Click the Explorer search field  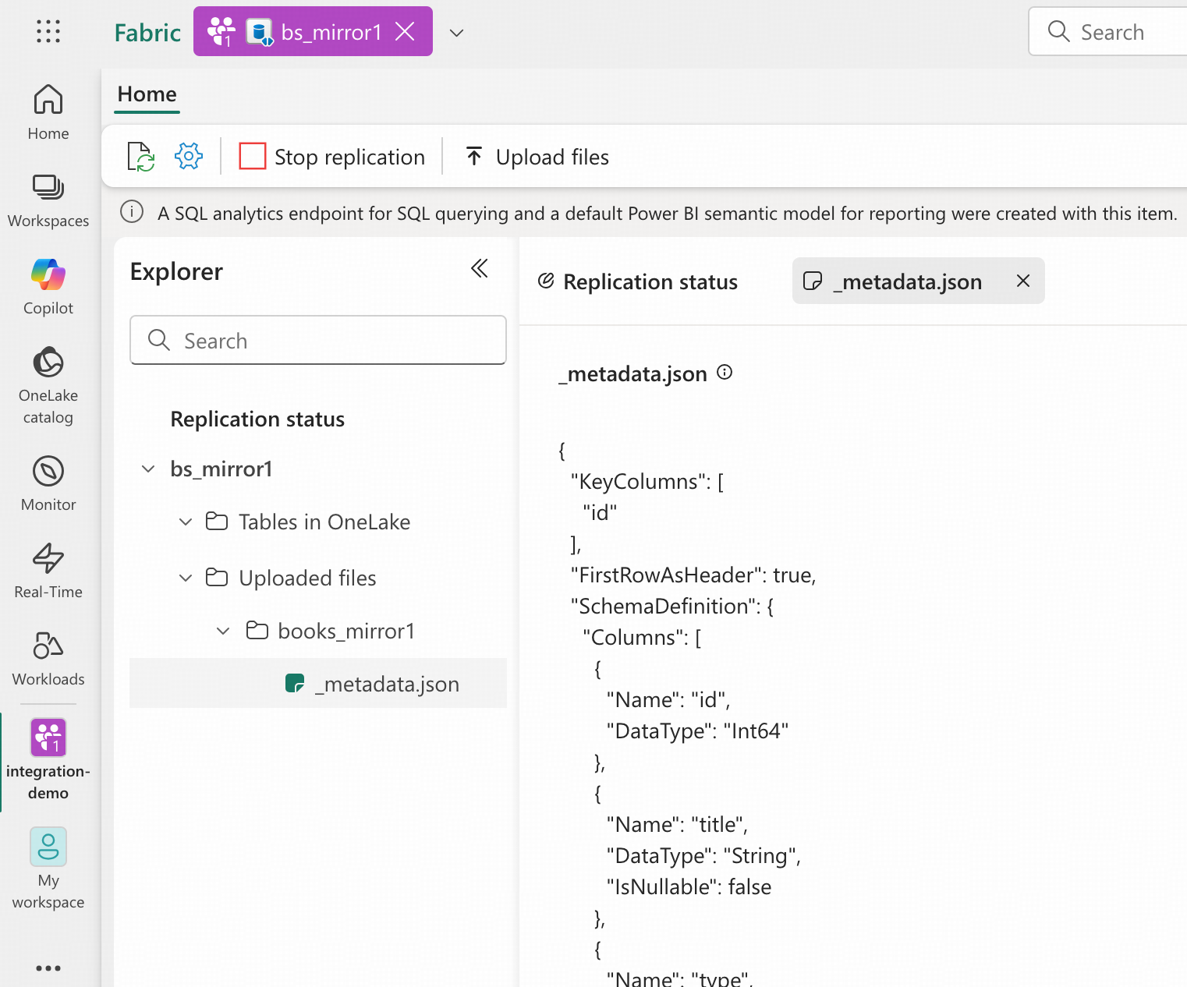[318, 341]
